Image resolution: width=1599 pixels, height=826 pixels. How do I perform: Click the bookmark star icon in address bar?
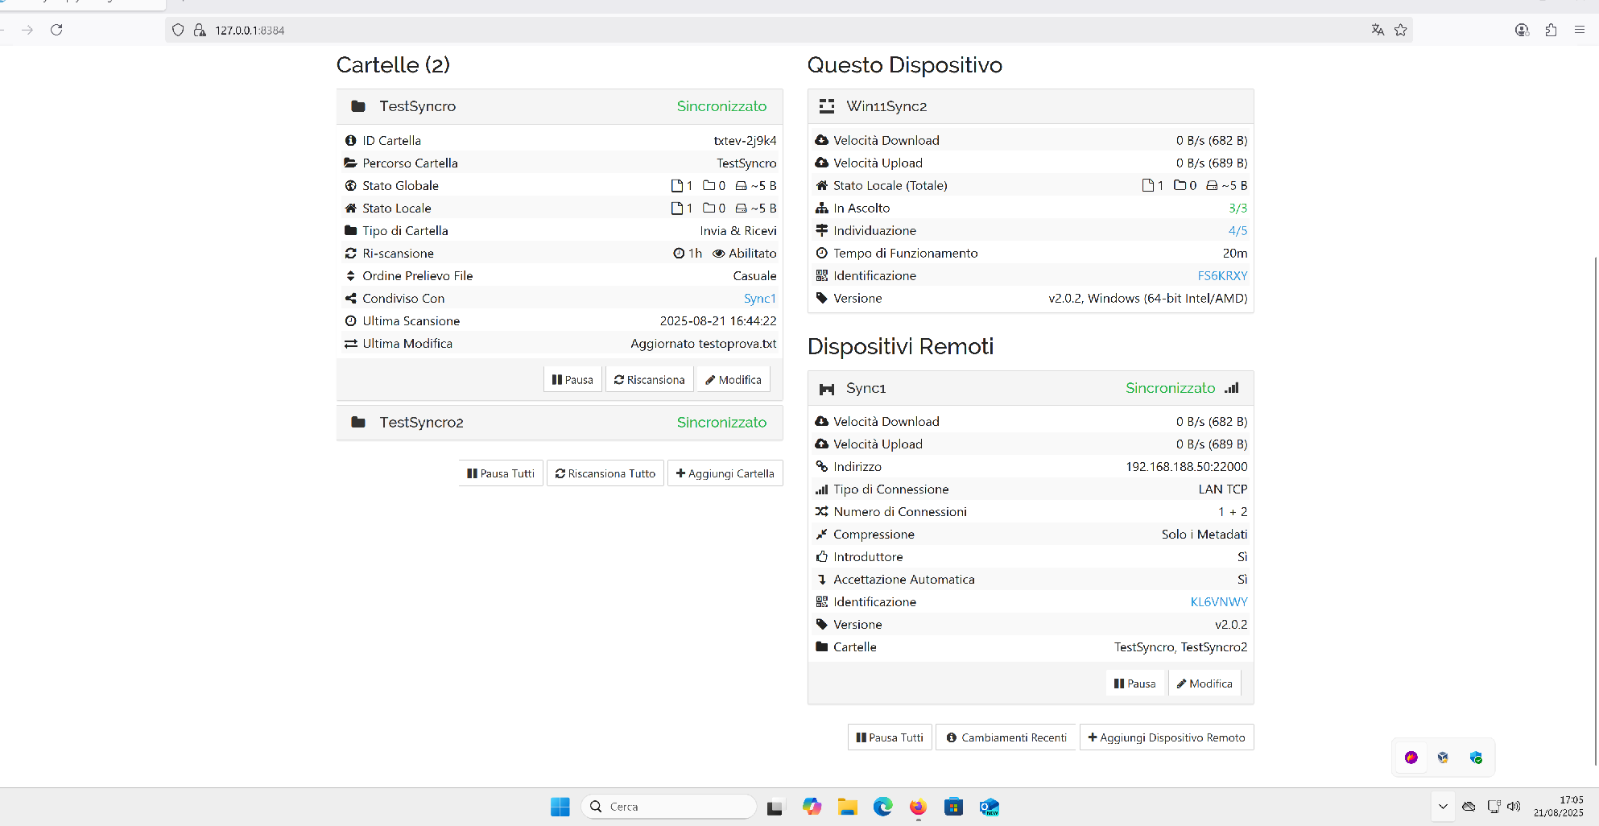1401,30
